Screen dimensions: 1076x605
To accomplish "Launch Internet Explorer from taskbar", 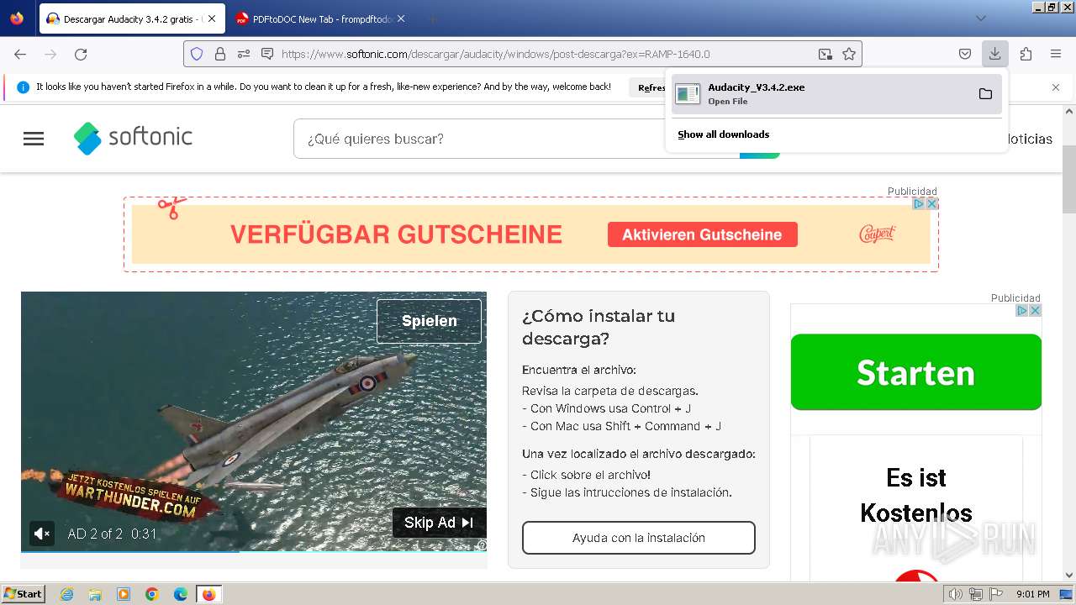I will click(x=67, y=594).
